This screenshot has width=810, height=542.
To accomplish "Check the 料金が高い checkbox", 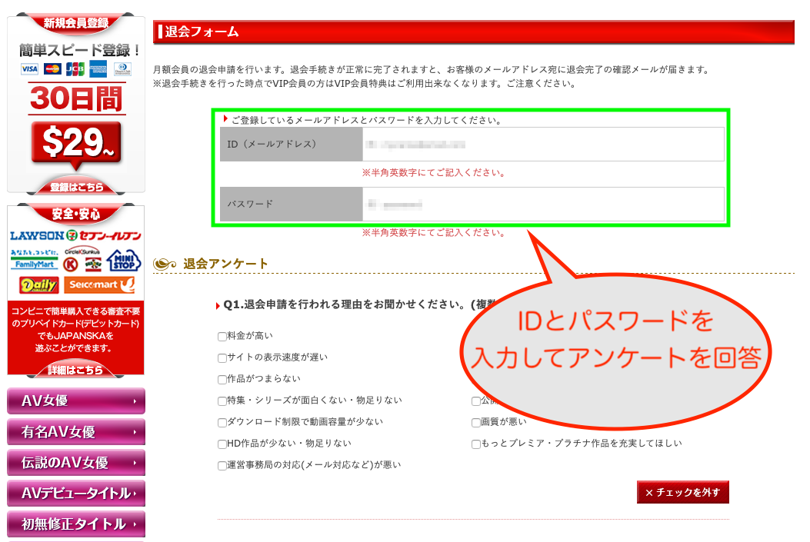I will point(222,336).
